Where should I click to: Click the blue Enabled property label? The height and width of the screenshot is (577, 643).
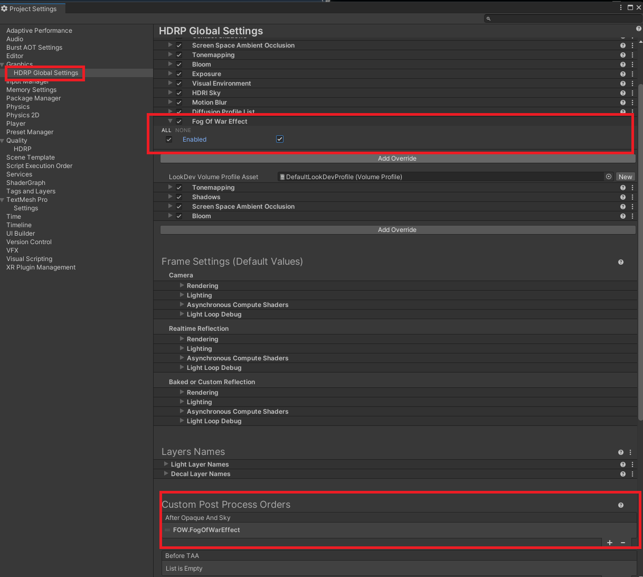[x=194, y=139]
